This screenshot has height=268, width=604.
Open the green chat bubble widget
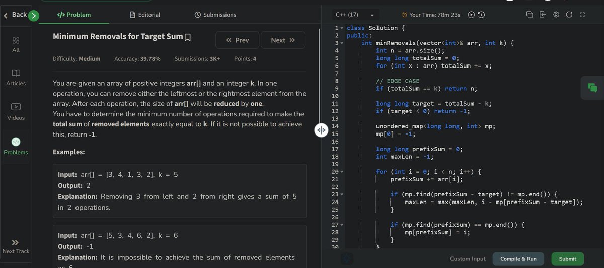(x=592, y=88)
